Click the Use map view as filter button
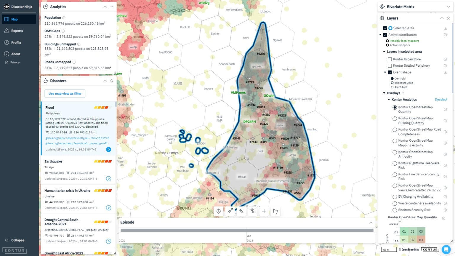Viewport: 455px width, 256px height. click(x=65, y=93)
